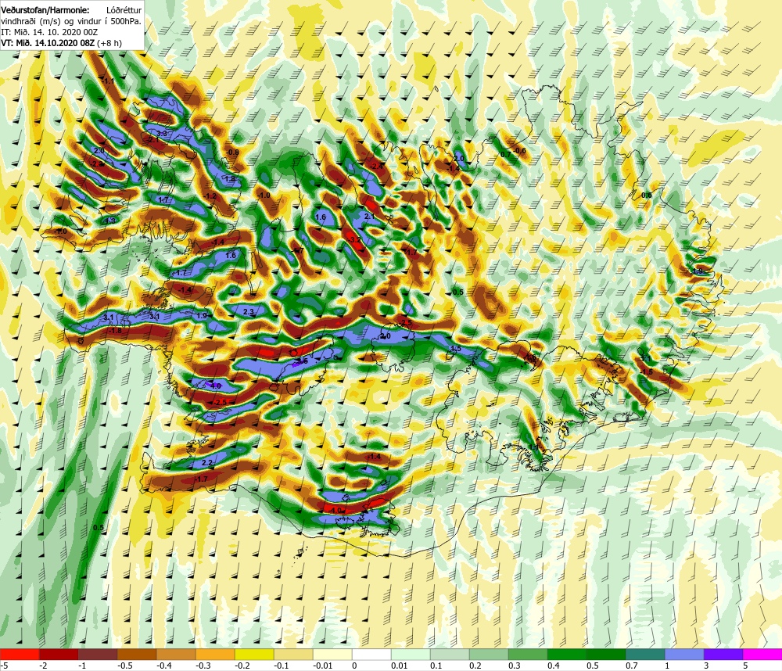
Task: Click the white legend swatch between 0 and 0.01
Action: coord(371,654)
